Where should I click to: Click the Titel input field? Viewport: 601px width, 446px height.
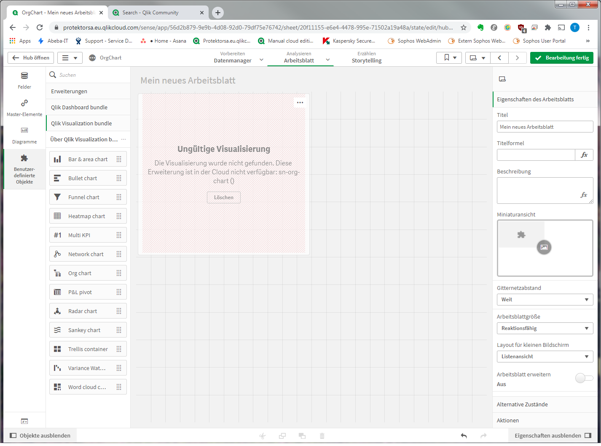point(545,126)
